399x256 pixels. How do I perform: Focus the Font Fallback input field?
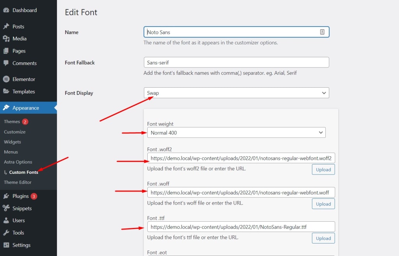[x=237, y=62]
